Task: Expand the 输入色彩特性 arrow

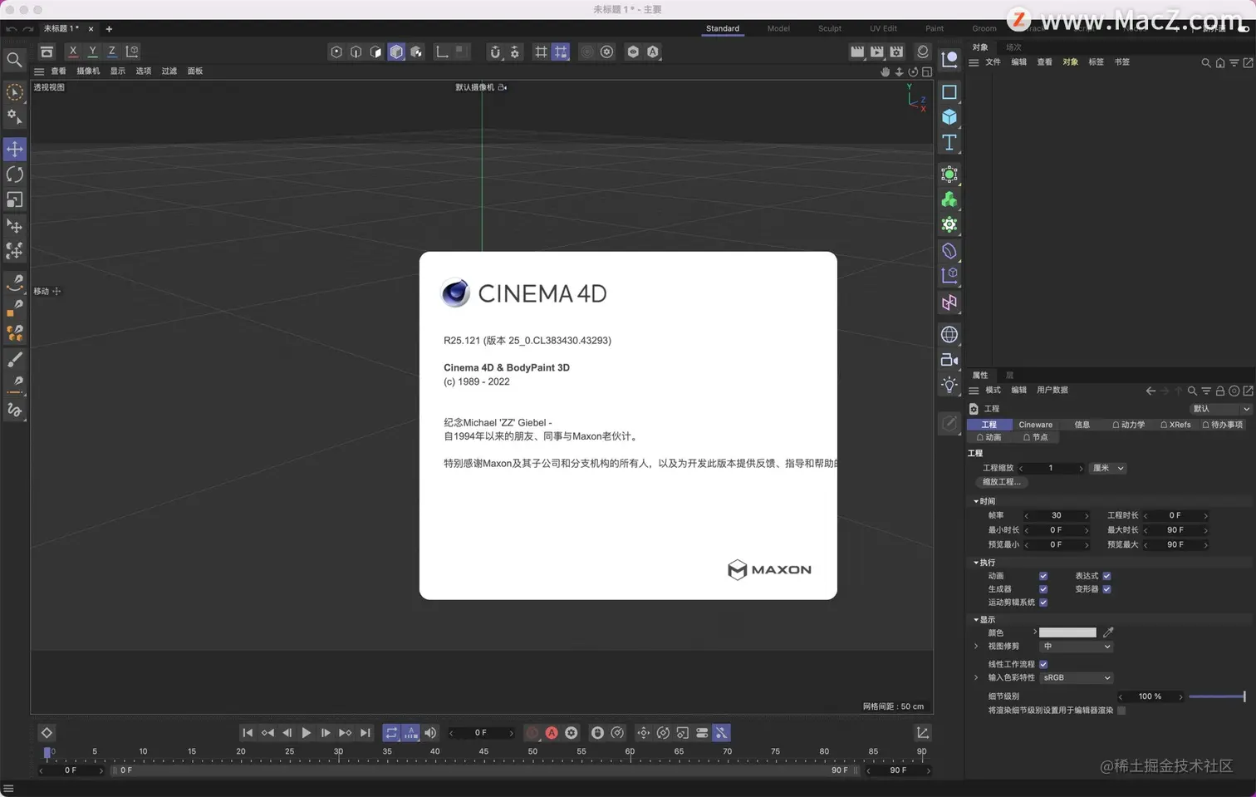Action: tap(976, 677)
